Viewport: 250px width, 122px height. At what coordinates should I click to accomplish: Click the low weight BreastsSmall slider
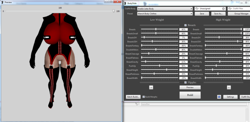point(159,33)
